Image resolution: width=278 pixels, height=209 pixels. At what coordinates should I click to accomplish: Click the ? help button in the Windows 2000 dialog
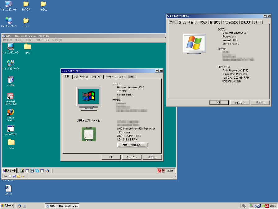(157, 71)
